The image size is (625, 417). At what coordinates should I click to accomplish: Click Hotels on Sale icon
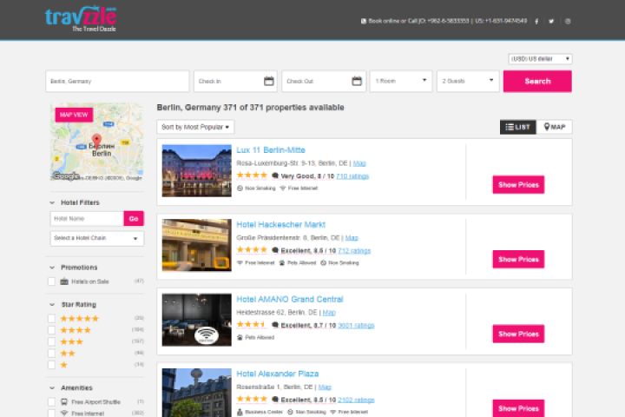(64, 281)
